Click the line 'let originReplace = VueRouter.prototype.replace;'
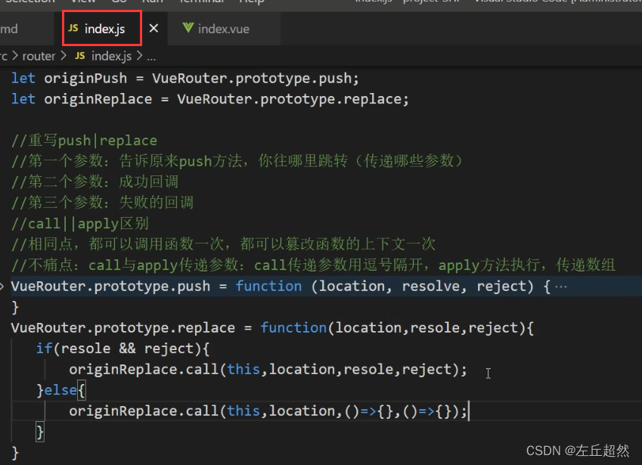 pyautogui.click(x=210, y=99)
